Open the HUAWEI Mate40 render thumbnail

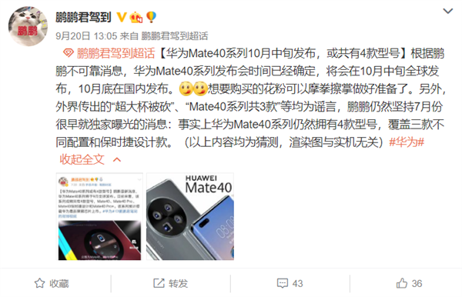tap(190, 217)
